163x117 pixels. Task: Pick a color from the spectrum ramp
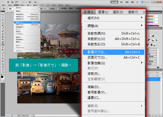pos(153,25)
